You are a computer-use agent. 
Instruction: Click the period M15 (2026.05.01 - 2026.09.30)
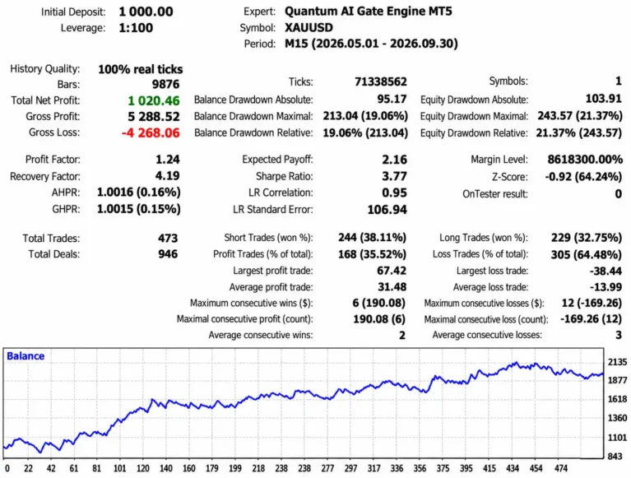coord(371,44)
